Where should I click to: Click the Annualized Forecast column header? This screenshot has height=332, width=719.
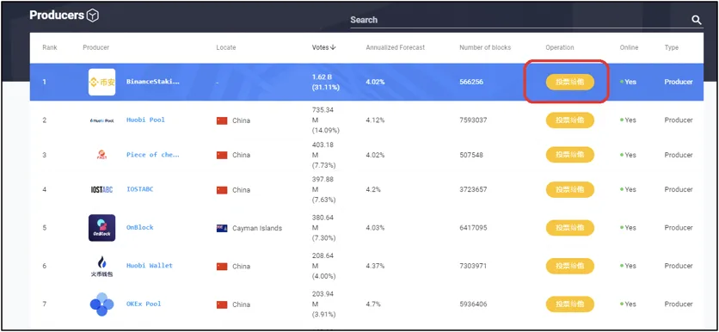396,47
